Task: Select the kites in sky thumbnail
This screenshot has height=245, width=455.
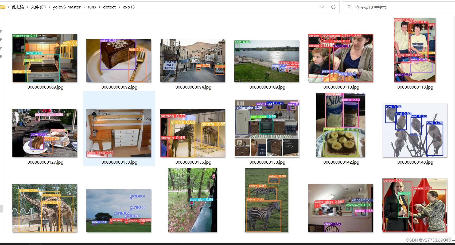Action: coord(119,211)
